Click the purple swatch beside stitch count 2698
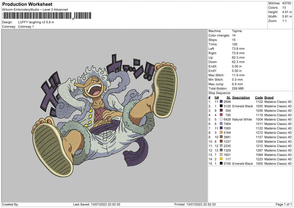This screenshot has height=208, width=294. (x=221, y=102)
